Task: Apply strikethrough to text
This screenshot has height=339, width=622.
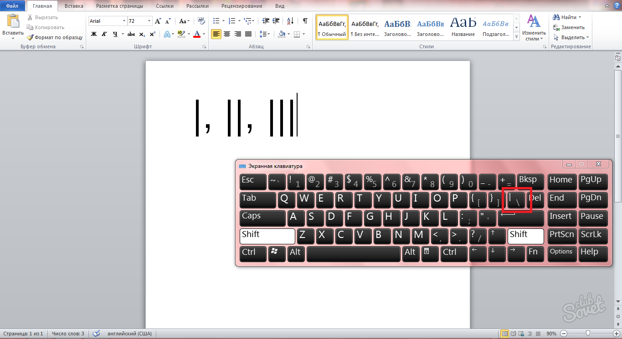Action: coord(131,34)
